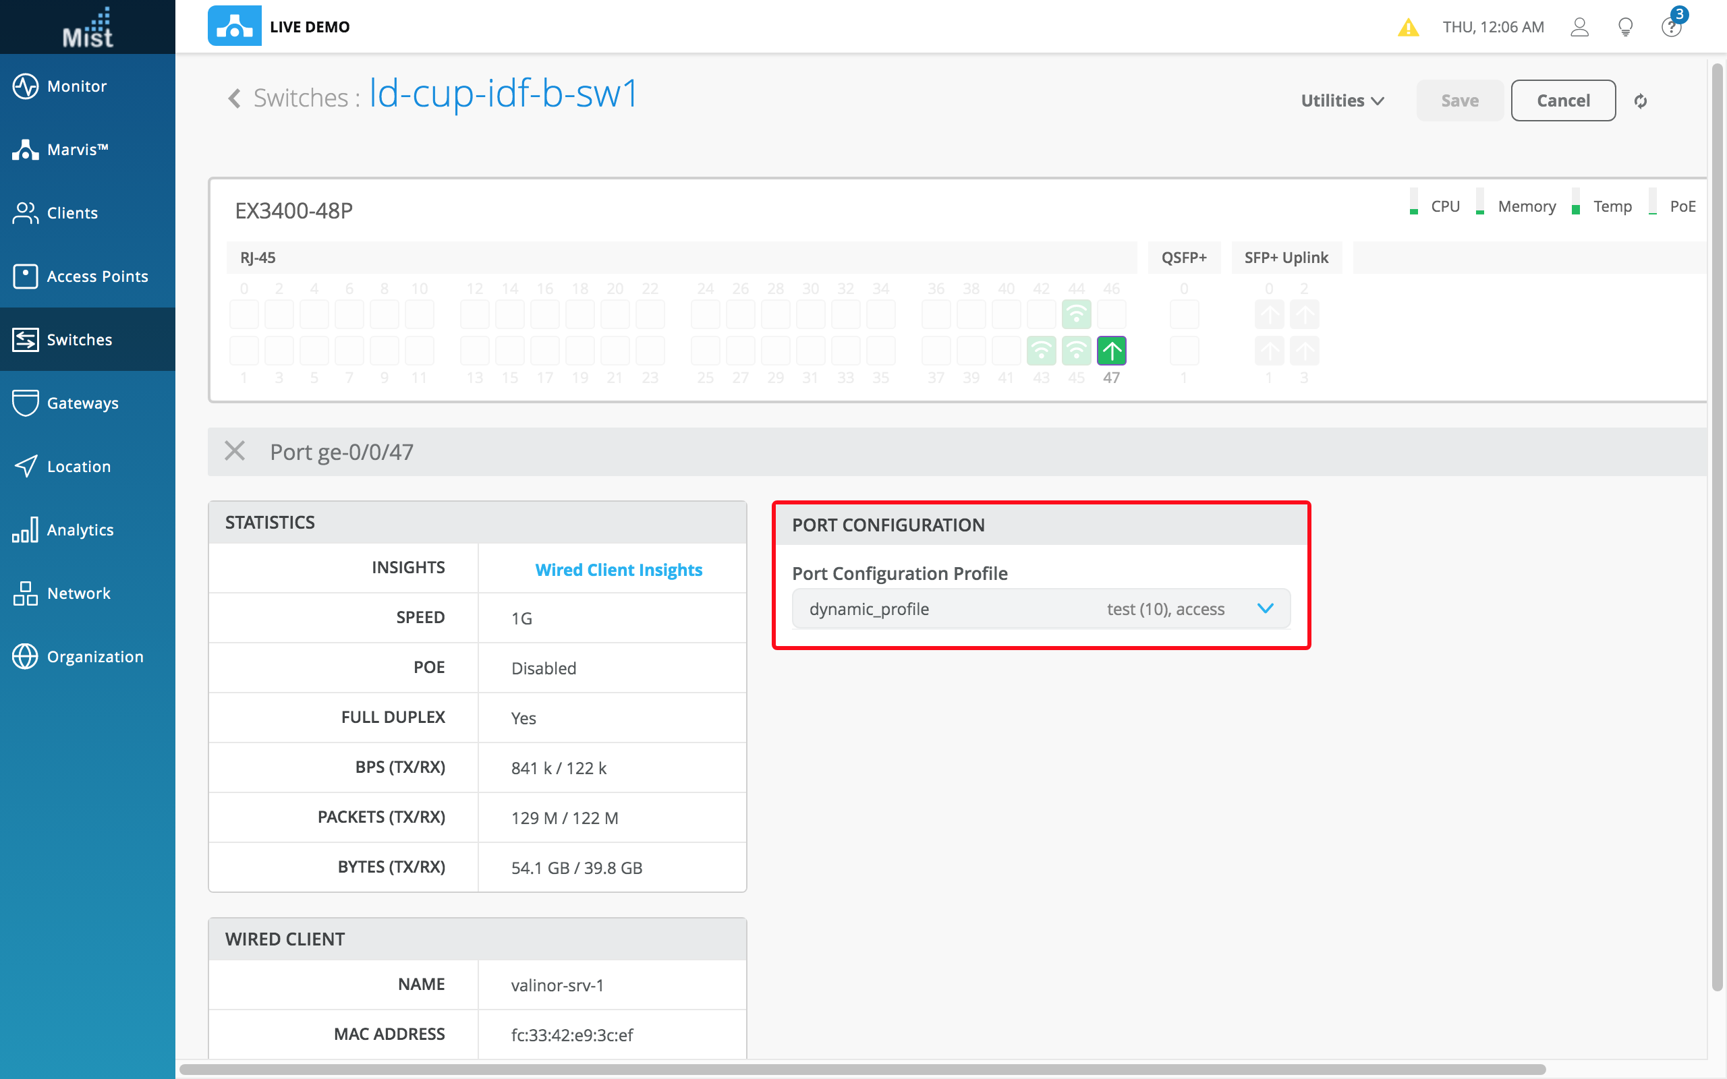The image size is (1727, 1079).
Task: Click the Wired Client Insights link
Action: click(x=618, y=569)
